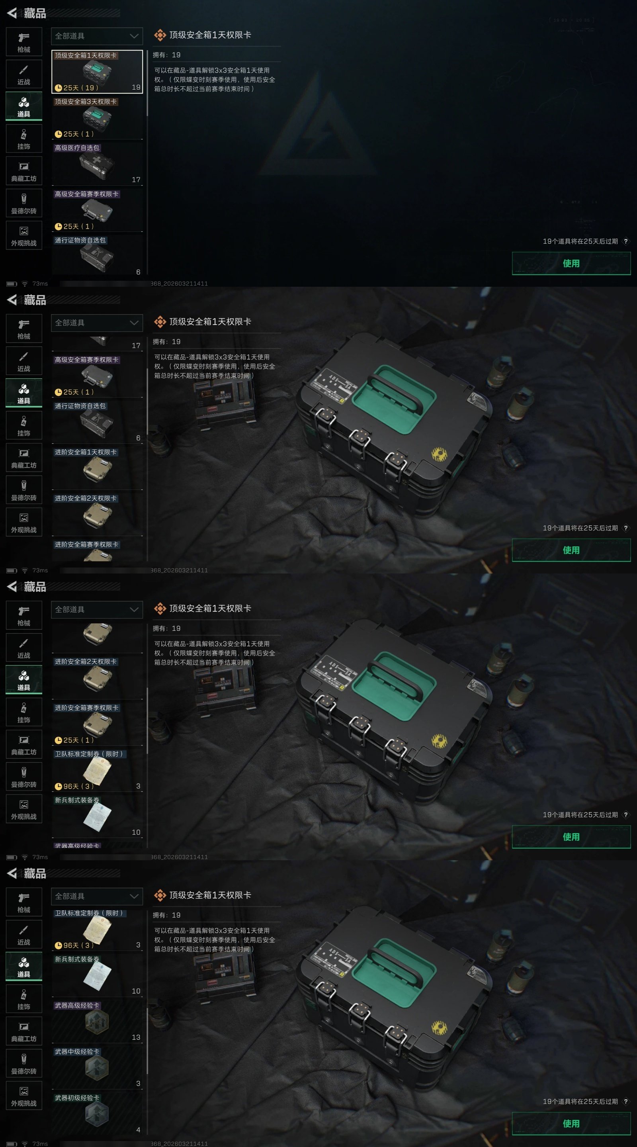Image resolution: width=637 pixels, height=1147 pixels.
Task: Choose the 武器高级经验卡 hexagon icon
Action: [97, 1022]
